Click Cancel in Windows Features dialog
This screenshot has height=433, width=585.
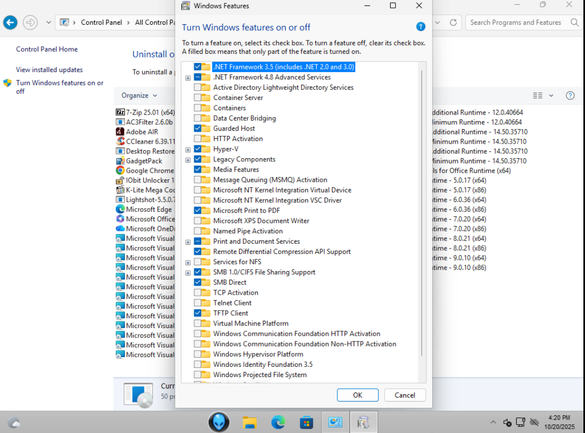click(405, 395)
